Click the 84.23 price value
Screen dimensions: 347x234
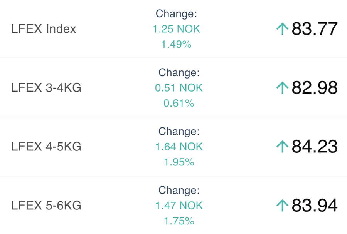315,147
